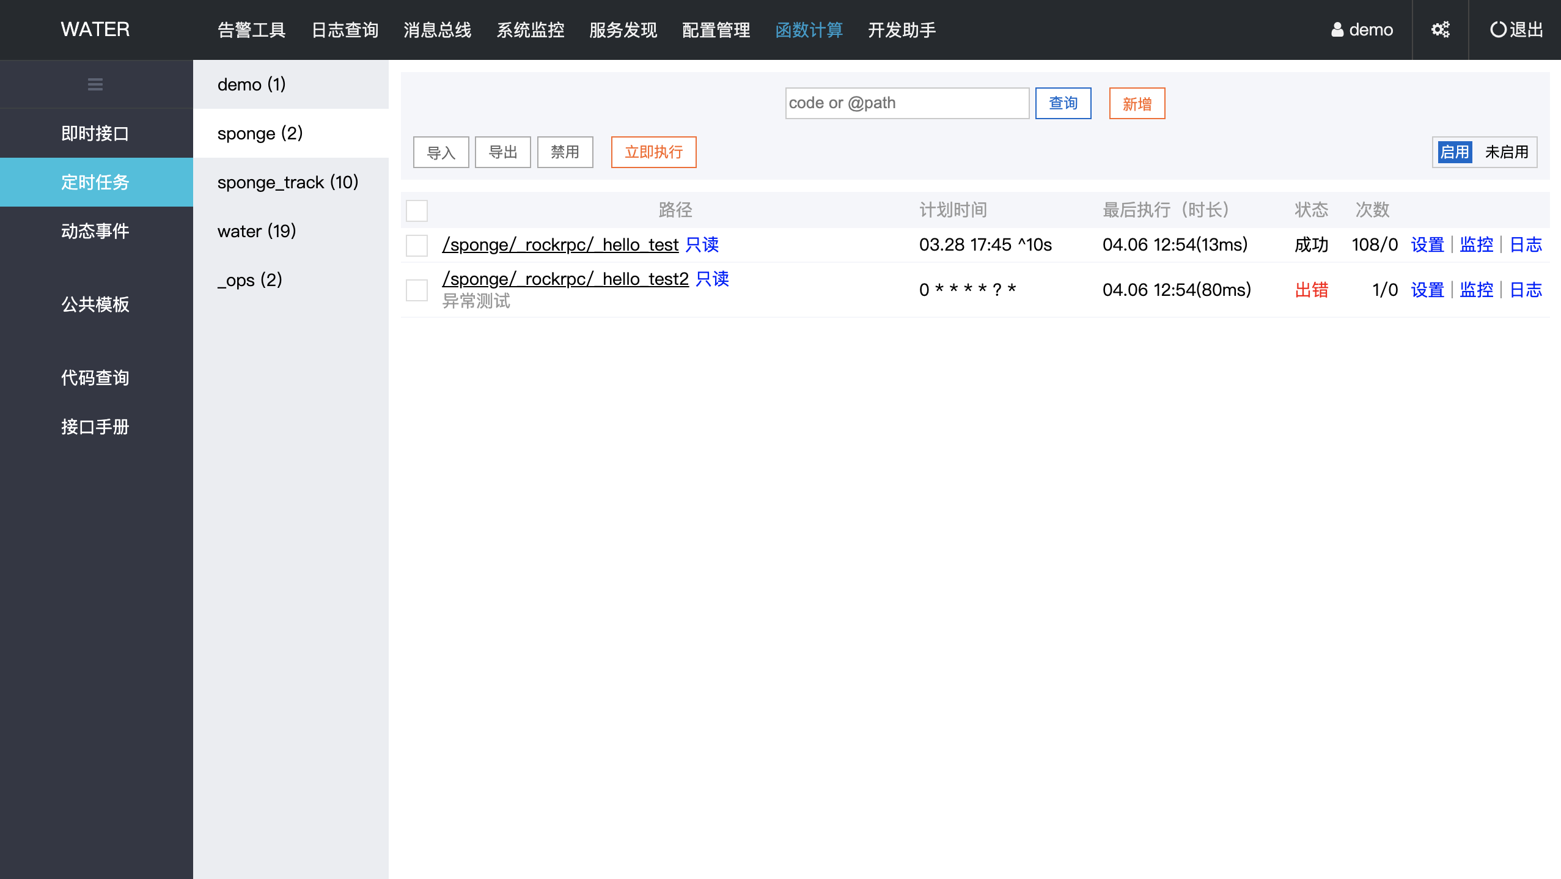This screenshot has width=1561, height=879.
Task: Click the hamburger menu icon in sidebar
Action: pyautogui.click(x=95, y=84)
